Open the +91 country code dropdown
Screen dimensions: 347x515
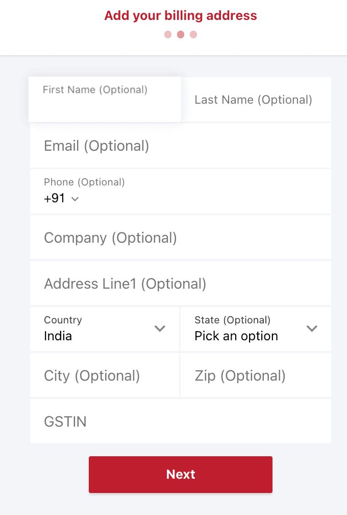point(61,198)
